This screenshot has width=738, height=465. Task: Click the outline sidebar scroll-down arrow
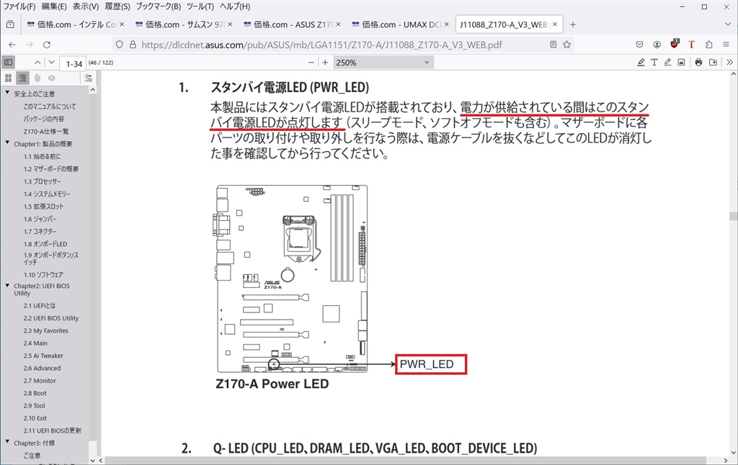pos(92,461)
